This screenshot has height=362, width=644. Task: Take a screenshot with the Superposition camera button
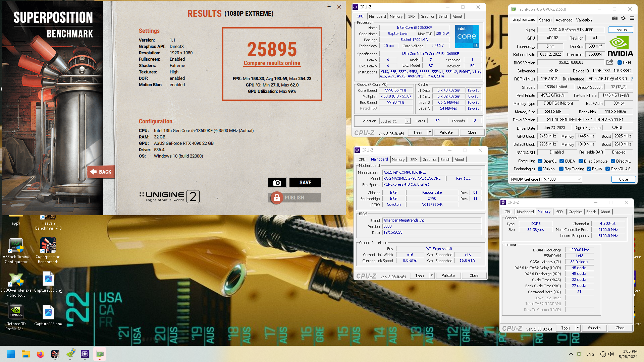coord(277,183)
